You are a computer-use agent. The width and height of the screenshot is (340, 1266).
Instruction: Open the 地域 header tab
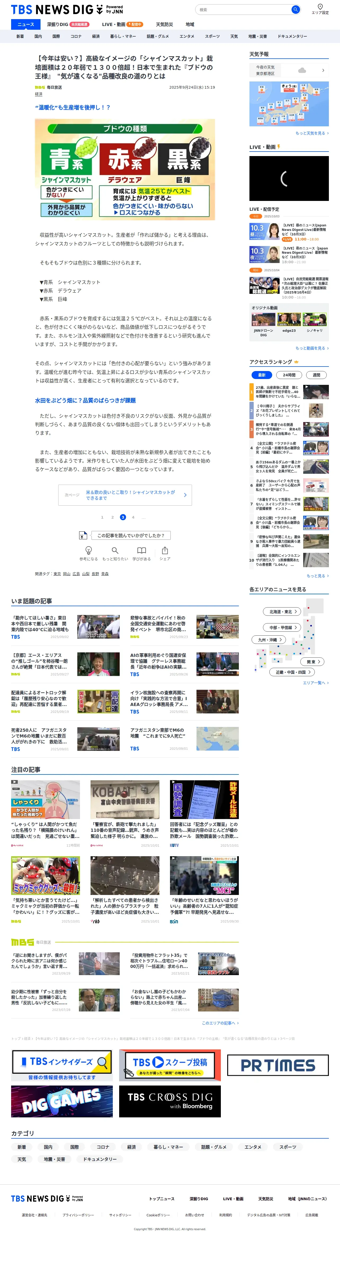click(x=190, y=25)
